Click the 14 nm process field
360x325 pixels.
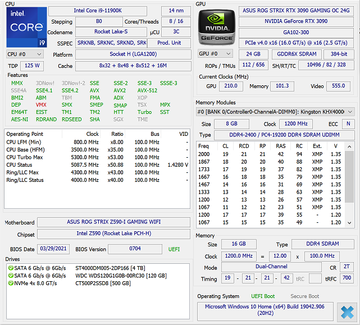point(176,11)
